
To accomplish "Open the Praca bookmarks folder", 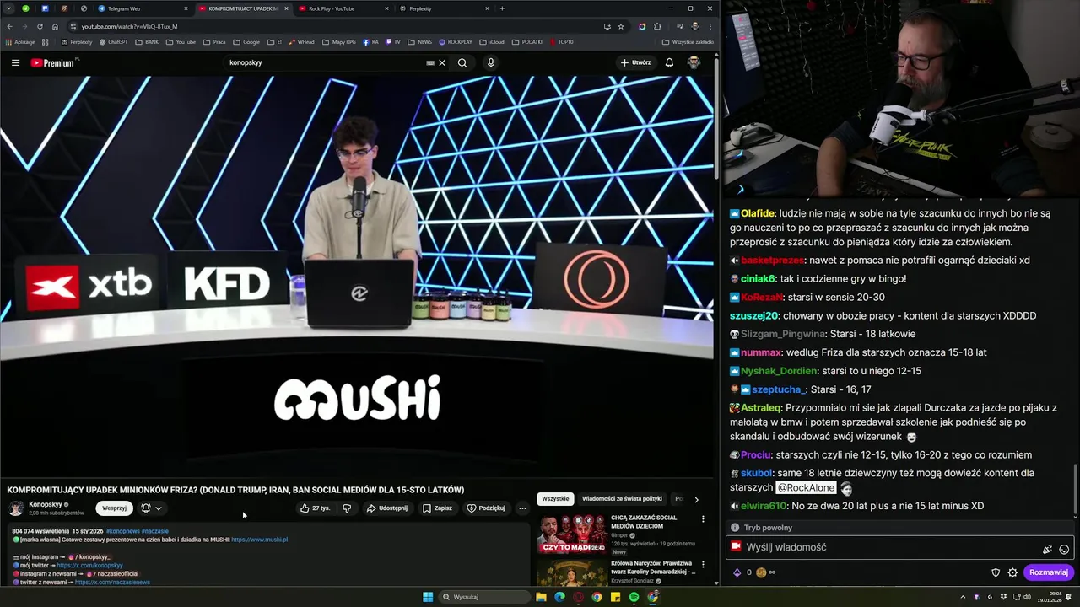I will click(x=214, y=41).
